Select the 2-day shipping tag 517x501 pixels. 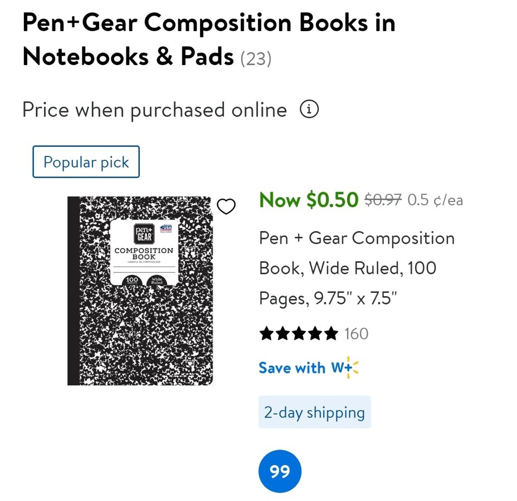point(315,412)
